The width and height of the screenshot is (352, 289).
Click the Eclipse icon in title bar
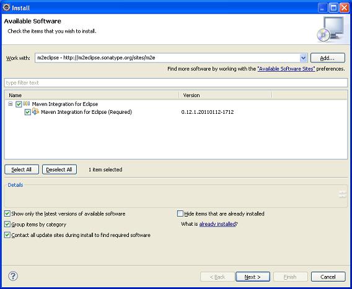pos(6,7)
